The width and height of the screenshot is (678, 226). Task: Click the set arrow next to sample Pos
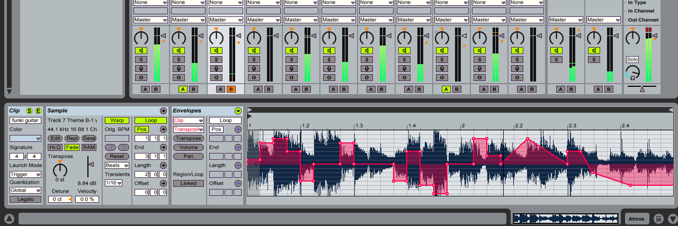click(x=164, y=129)
